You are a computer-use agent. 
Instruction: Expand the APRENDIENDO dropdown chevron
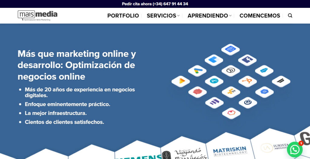tap(230, 16)
